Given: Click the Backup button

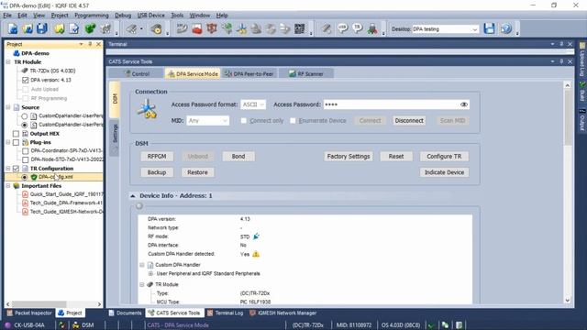Looking at the screenshot, I should (157, 172).
